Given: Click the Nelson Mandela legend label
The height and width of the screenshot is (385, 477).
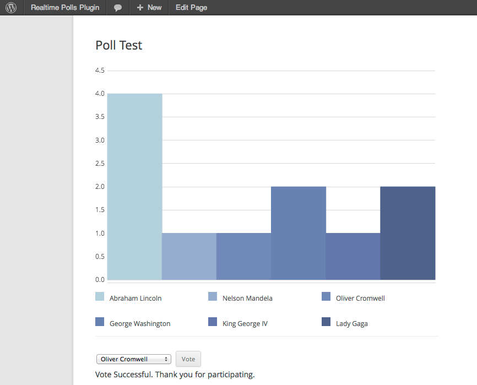Looking at the screenshot, I should tap(247, 299).
